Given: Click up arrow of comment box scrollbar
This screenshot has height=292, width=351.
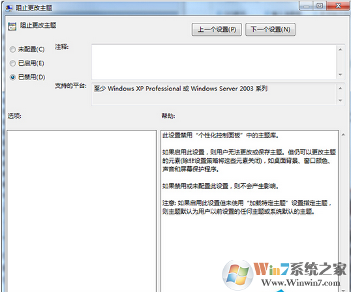Looking at the screenshot, I should [341, 50].
